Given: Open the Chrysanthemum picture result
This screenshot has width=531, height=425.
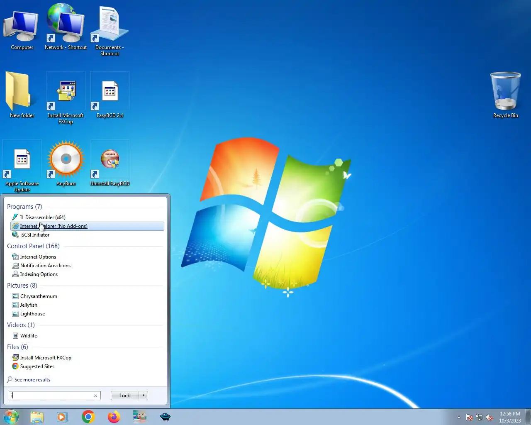Looking at the screenshot, I should point(87,296).
